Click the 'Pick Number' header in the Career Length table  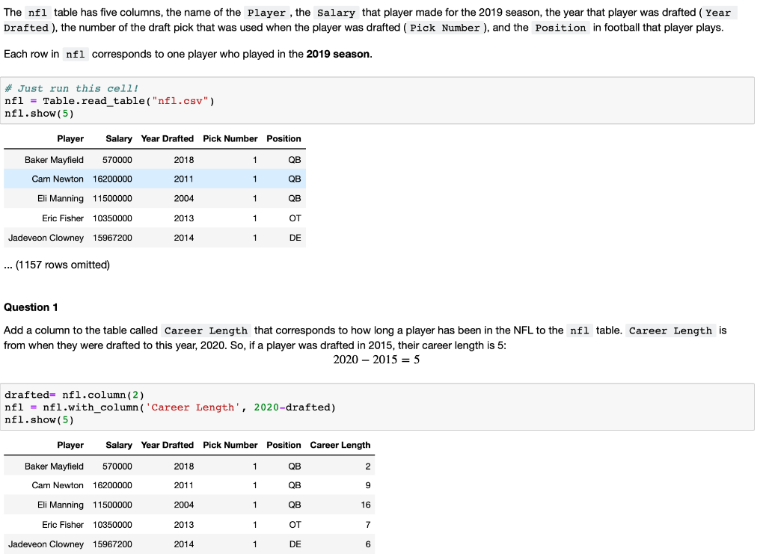click(230, 445)
